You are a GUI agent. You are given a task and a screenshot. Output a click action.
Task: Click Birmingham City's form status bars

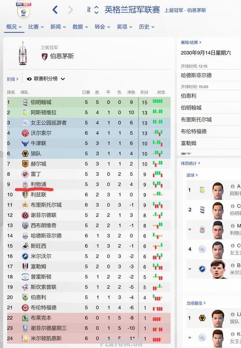pyautogui.click(x=158, y=102)
